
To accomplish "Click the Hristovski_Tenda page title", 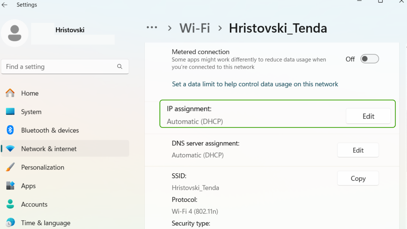I will coord(278,28).
